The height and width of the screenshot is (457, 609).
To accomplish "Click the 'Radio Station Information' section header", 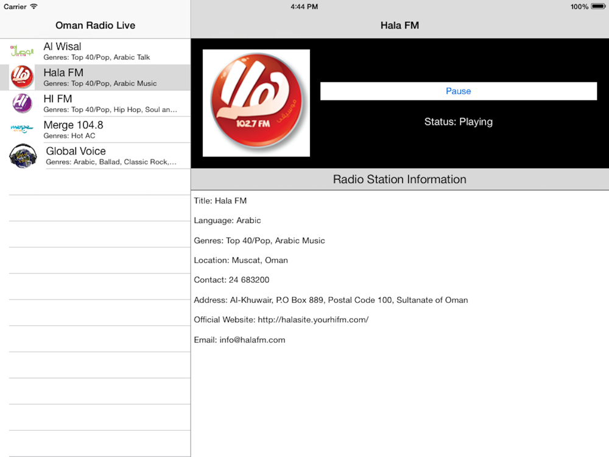I will (x=400, y=179).
